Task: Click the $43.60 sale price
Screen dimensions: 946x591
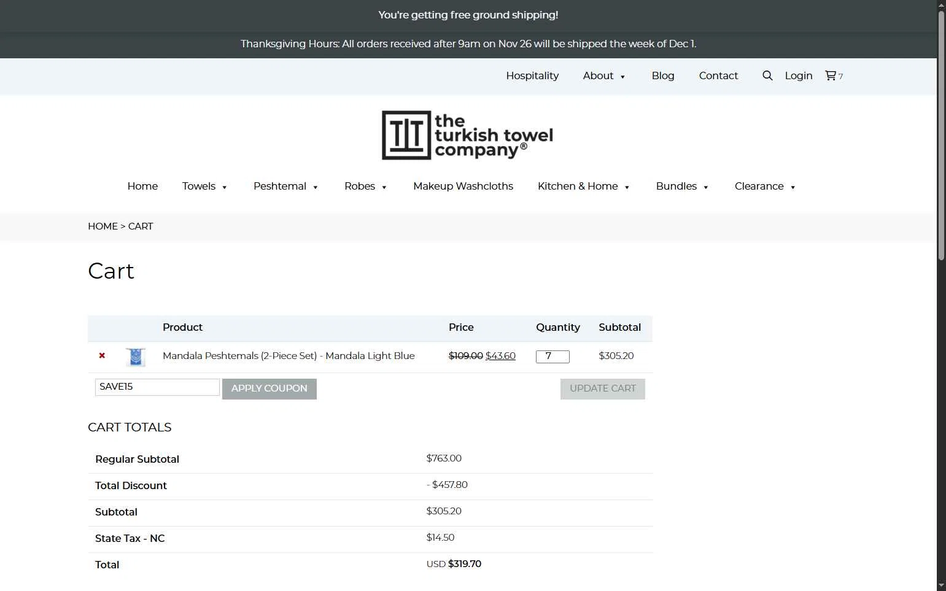Action: click(x=500, y=355)
